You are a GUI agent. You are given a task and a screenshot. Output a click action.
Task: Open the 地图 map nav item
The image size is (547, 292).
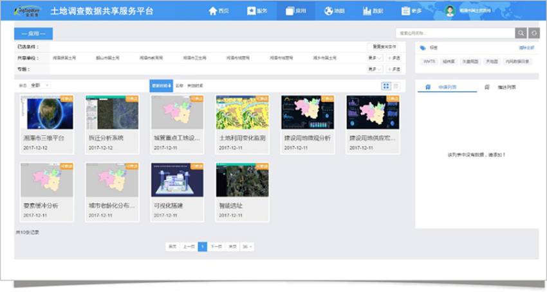333,11
